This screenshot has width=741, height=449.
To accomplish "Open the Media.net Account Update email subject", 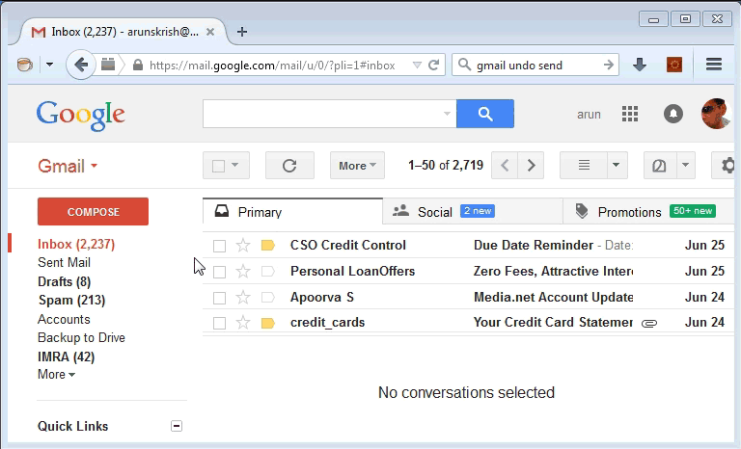I will coord(554,297).
